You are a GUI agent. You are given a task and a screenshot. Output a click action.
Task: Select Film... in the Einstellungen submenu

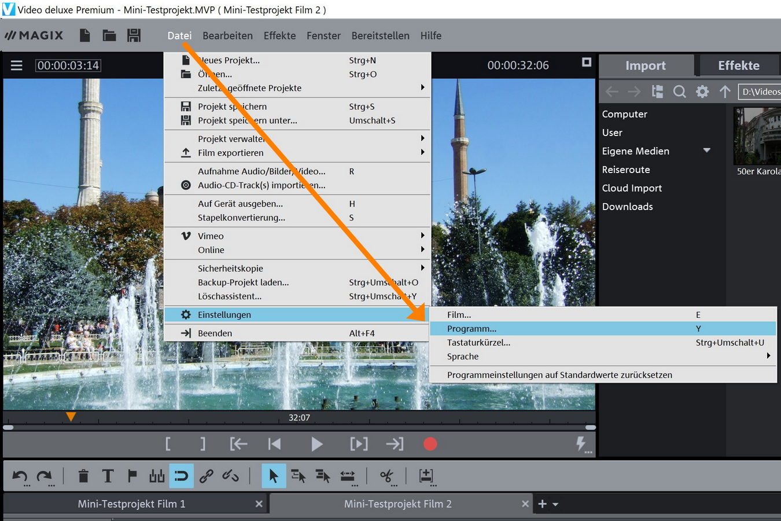pyautogui.click(x=603, y=314)
